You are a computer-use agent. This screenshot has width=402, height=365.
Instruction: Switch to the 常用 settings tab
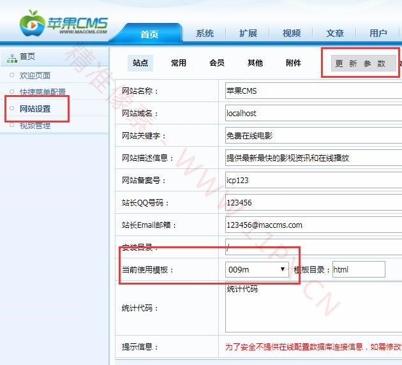pyautogui.click(x=179, y=63)
